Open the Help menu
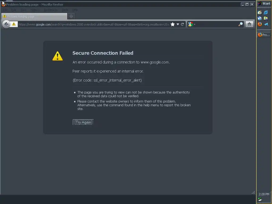Screen dimensions: 272x204 click(x=75, y=10)
